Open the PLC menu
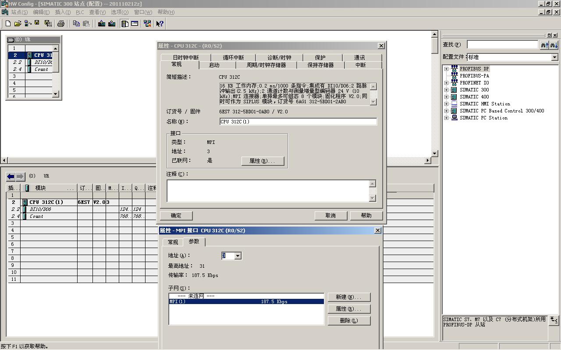561x350 pixels. [80, 12]
